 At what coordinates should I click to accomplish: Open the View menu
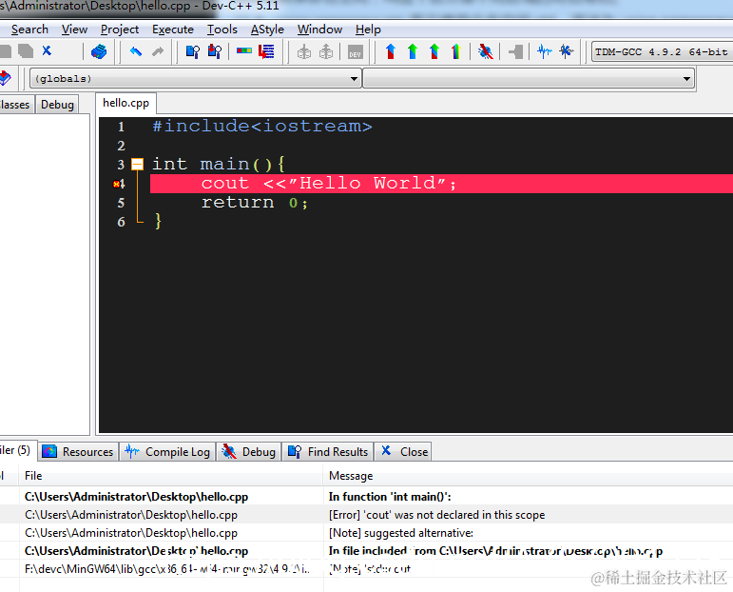point(74,30)
